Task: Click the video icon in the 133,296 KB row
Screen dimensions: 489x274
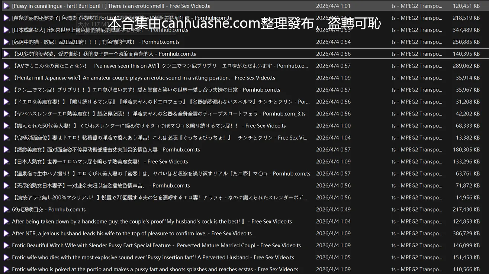Action: (x=6, y=162)
